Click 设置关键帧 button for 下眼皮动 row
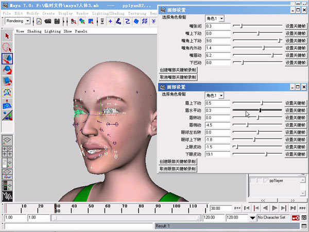Image resolution: width=309 pixels, height=232 pixels. (x=295, y=154)
